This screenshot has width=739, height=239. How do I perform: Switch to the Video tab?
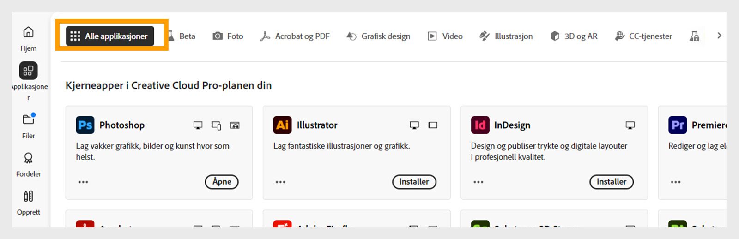(445, 36)
